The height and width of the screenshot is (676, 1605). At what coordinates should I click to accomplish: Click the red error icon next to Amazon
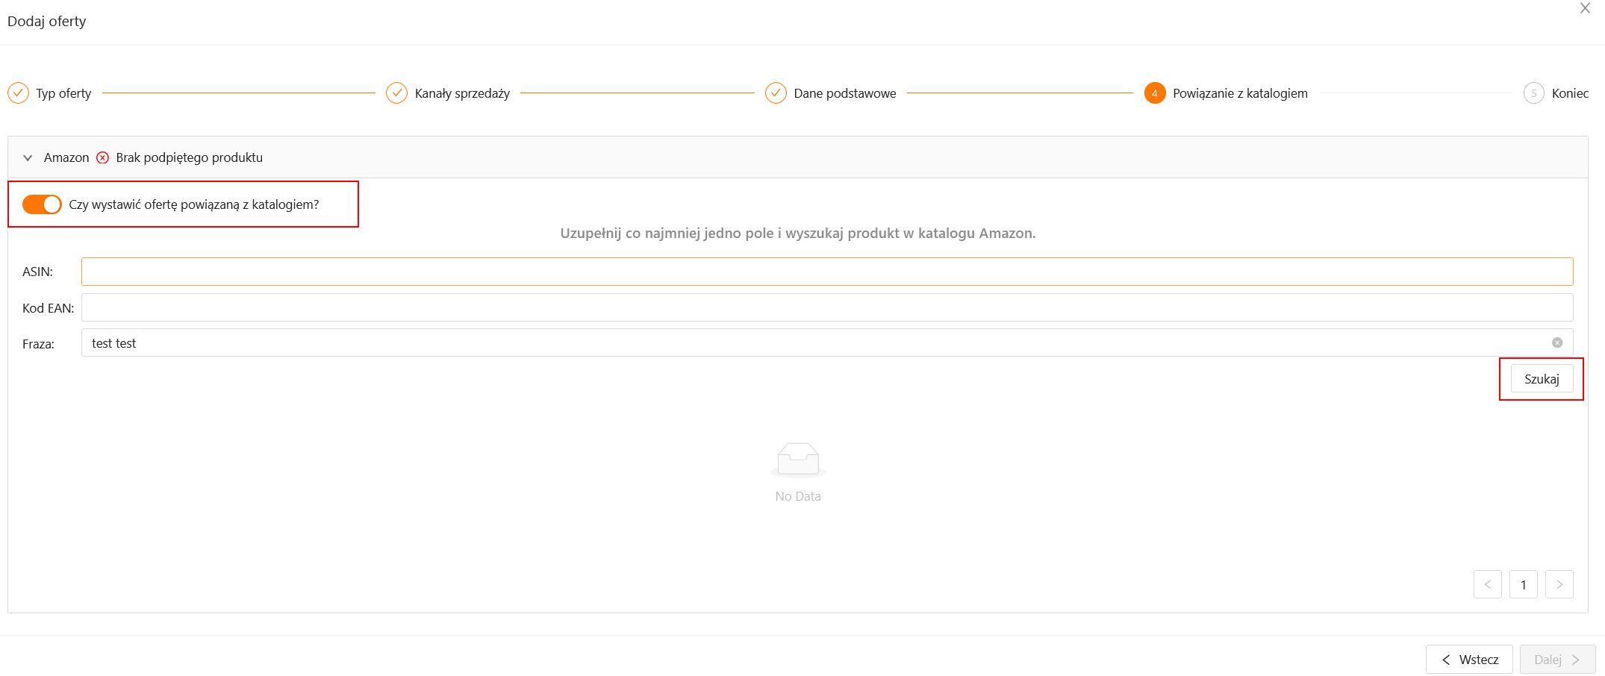pyautogui.click(x=103, y=157)
